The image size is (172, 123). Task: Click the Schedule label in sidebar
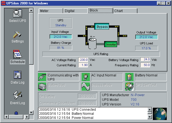(x=18, y=62)
